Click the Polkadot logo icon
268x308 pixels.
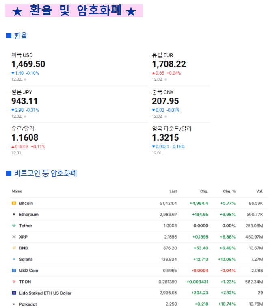tap(14, 304)
